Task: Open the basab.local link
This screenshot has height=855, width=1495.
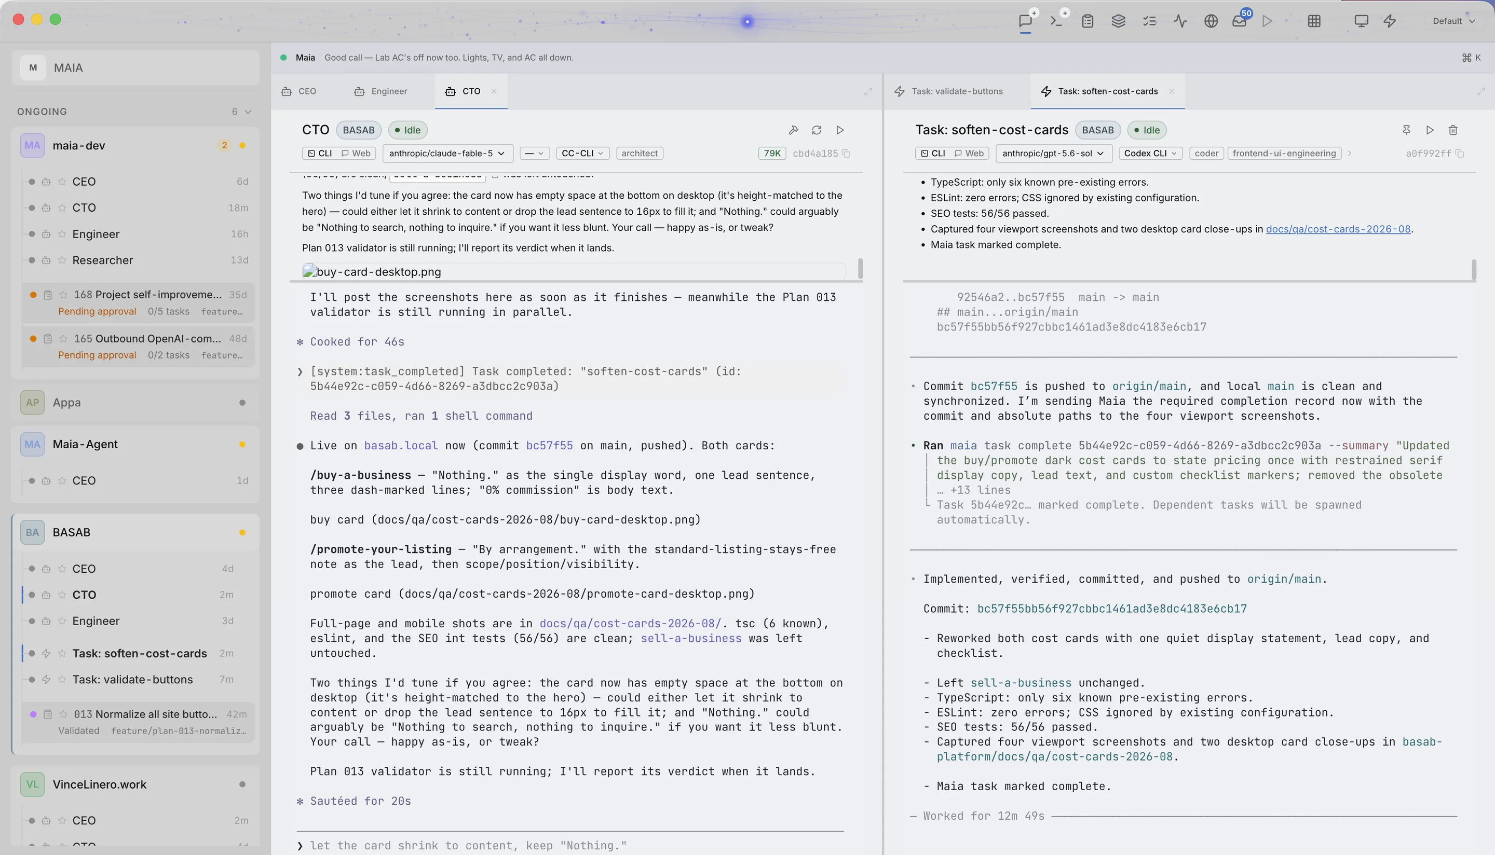Action: coord(401,446)
